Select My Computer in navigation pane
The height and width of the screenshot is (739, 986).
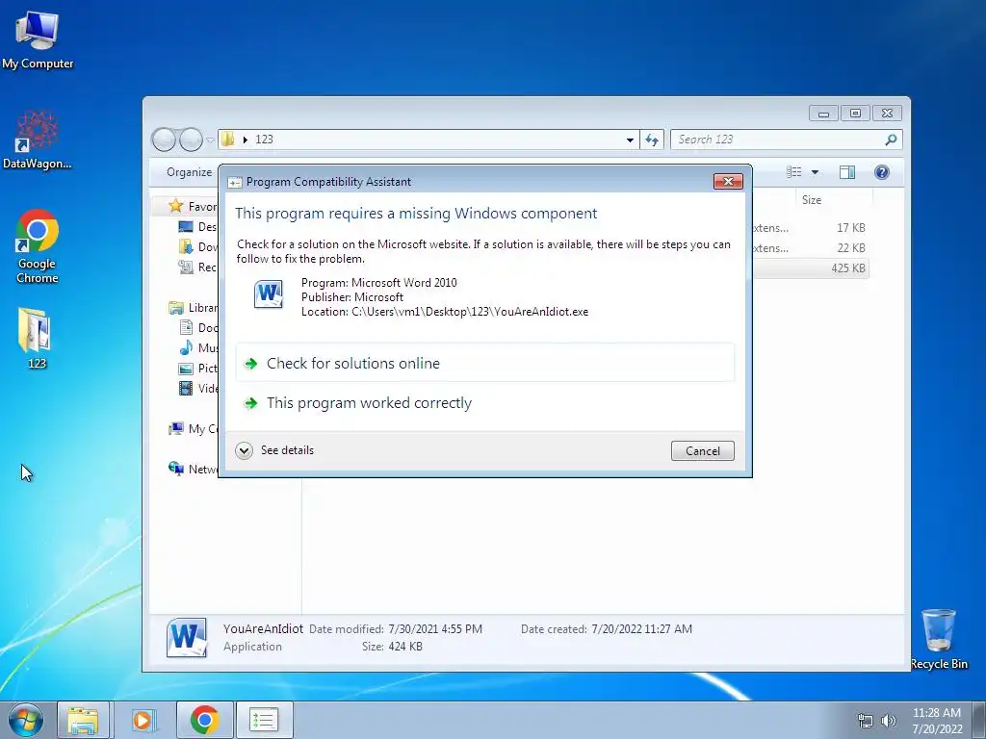click(x=193, y=428)
